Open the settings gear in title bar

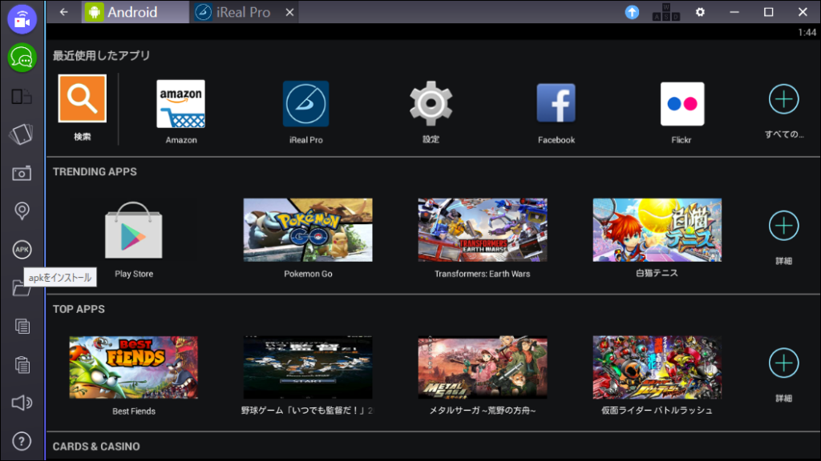click(x=700, y=12)
